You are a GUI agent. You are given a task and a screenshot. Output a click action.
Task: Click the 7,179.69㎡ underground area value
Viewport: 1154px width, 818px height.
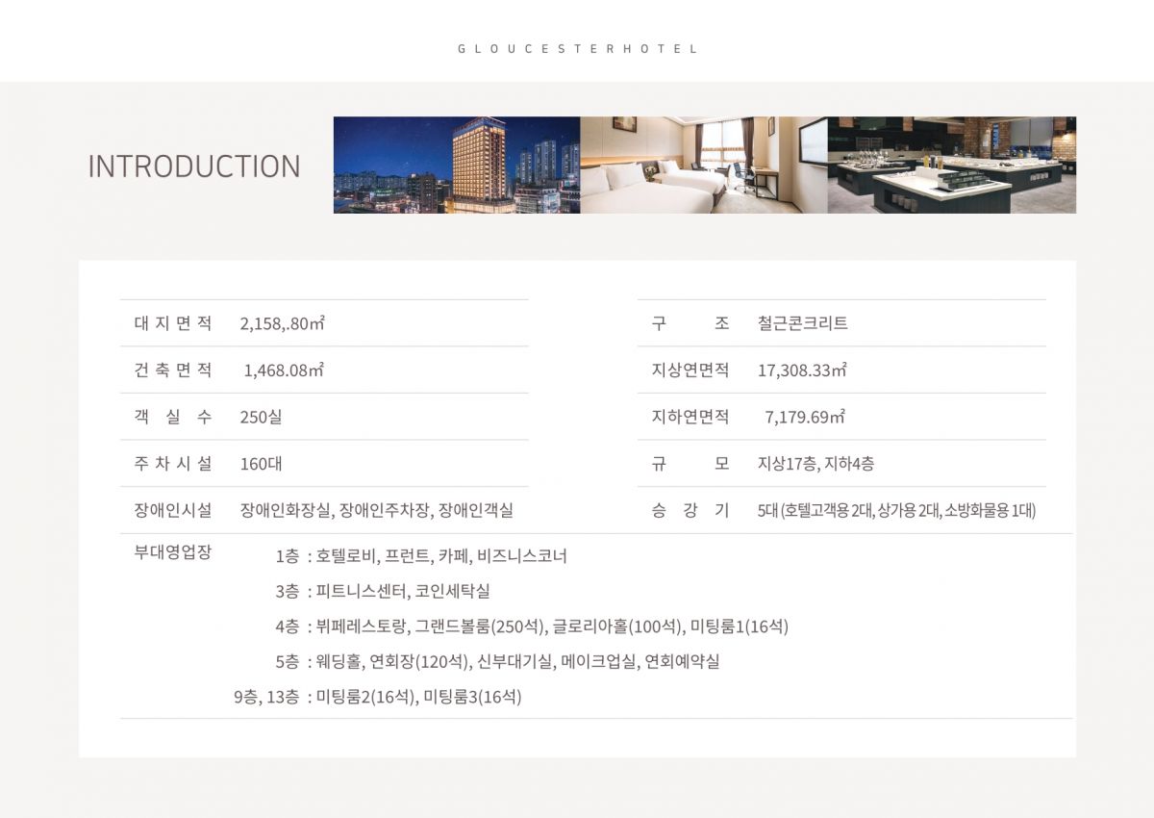pos(805,417)
